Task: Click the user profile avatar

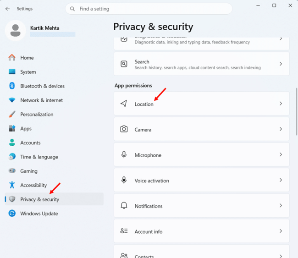Action: [16, 30]
